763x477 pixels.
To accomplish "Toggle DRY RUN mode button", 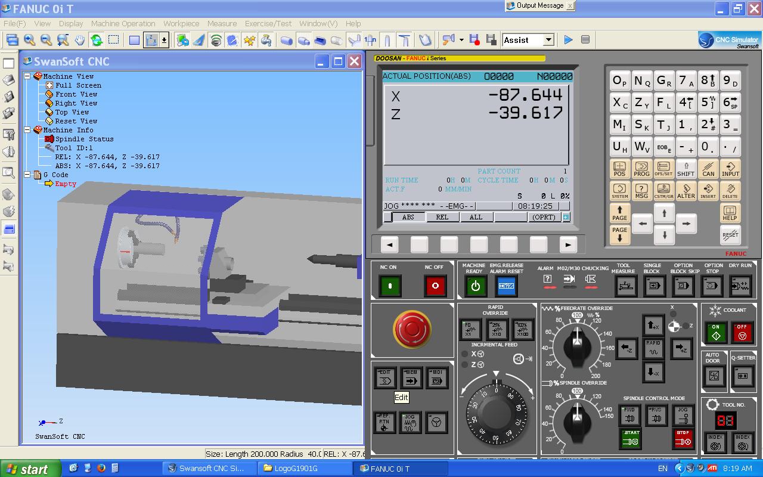I will (740, 286).
